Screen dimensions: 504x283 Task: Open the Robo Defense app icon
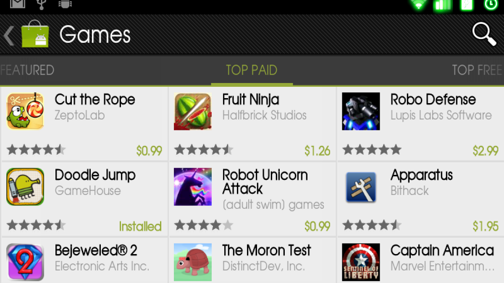[361, 112]
